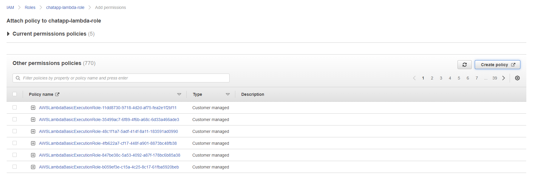Click Customer managed type for policy 11dd8730
The width and height of the screenshot is (535, 175).
pyautogui.click(x=211, y=108)
